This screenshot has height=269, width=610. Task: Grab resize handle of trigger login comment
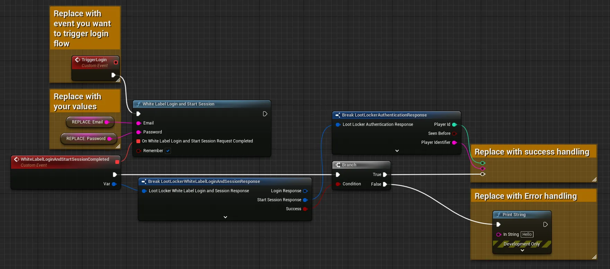click(x=118, y=80)
